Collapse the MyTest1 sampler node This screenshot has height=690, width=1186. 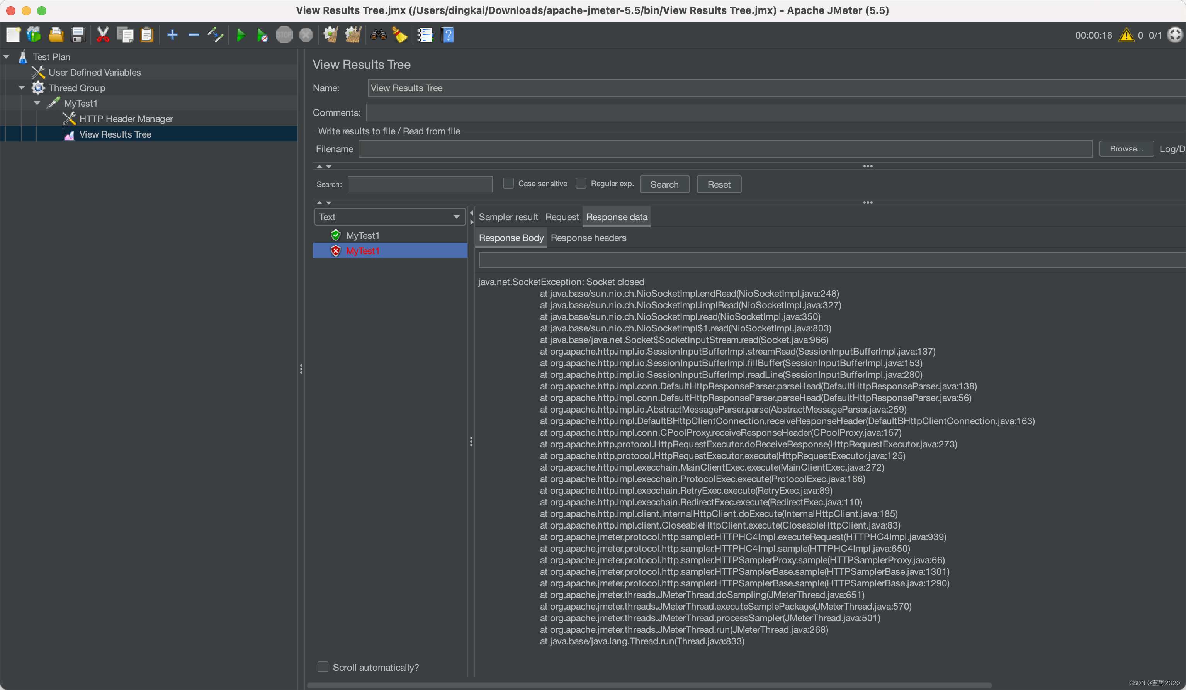pos(37,103)
